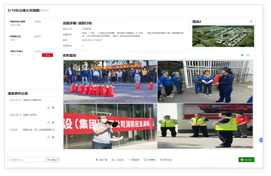Show 预案信息 plan information
271x176 pixels.
click(133, 160)
